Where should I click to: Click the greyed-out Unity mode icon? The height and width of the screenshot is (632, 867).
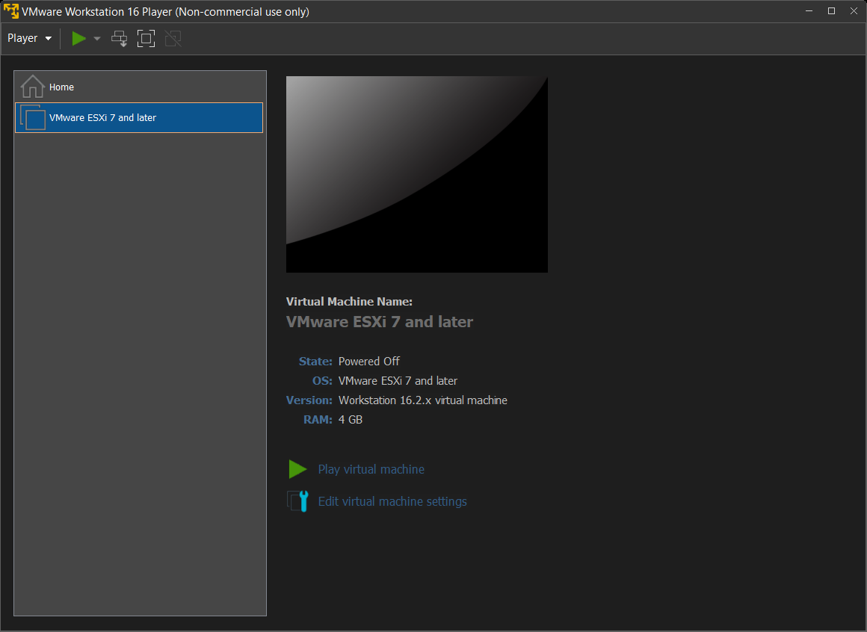coord(173,38)
